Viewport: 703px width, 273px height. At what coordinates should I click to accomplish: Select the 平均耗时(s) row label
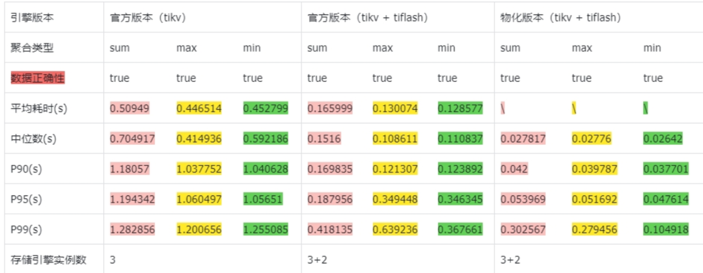(x=39, y=109)
